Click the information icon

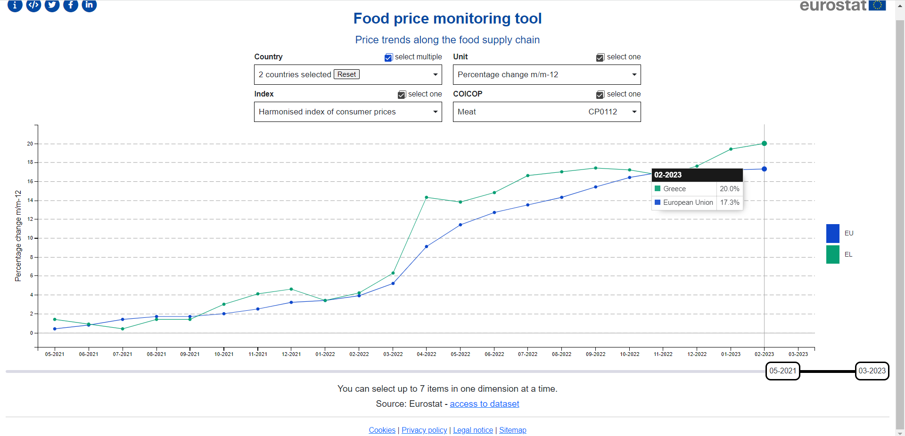tap(15, 5)
